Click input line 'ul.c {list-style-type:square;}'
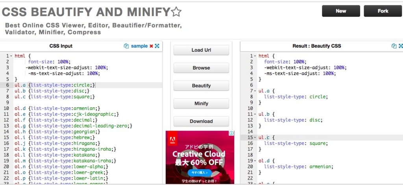The image size is (403, 185). pyautogui.click(x=55, y=97)
